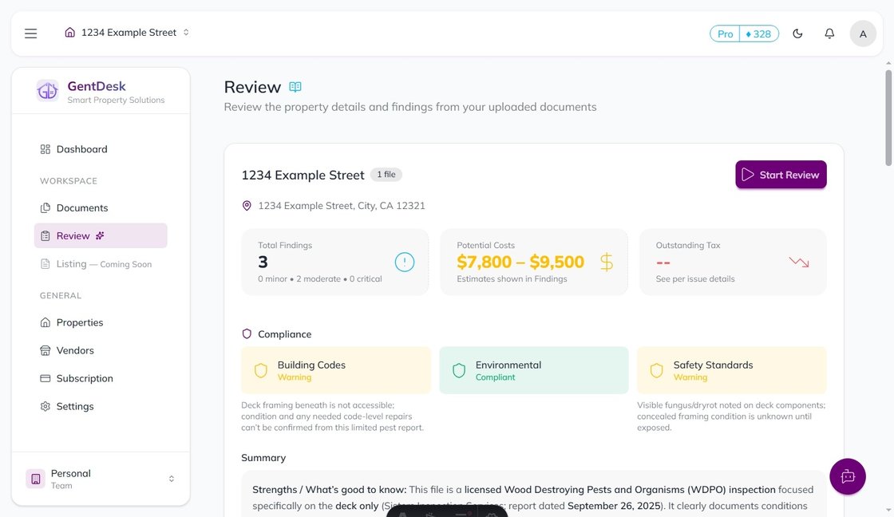Open the Pro 328 credits badge

(x=744, y=34)
